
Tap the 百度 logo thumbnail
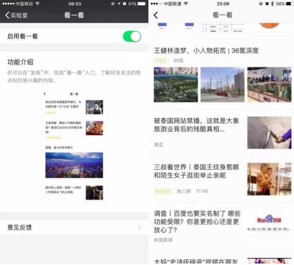(x=269, y=222)
